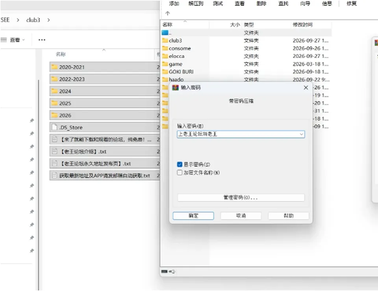Image resolution: width=378 pixels, height=291 pixels.
Task: Go up one level with WinRAR arrow
Action: coord(168,13)
